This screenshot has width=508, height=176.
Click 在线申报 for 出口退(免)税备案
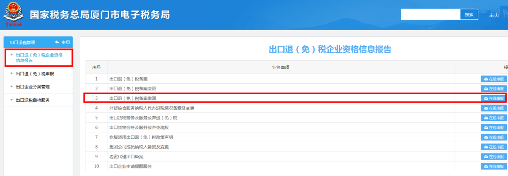[x=494, y=79]
